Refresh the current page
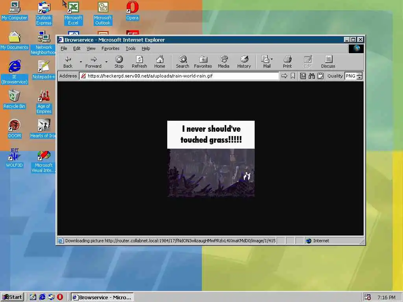The height and width of the screenshot is (302, 403). (x=139, y=62)
